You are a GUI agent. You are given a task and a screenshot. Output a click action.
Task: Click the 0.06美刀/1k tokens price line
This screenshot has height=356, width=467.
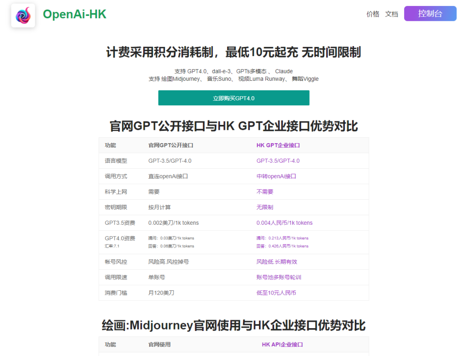(171, 246)
